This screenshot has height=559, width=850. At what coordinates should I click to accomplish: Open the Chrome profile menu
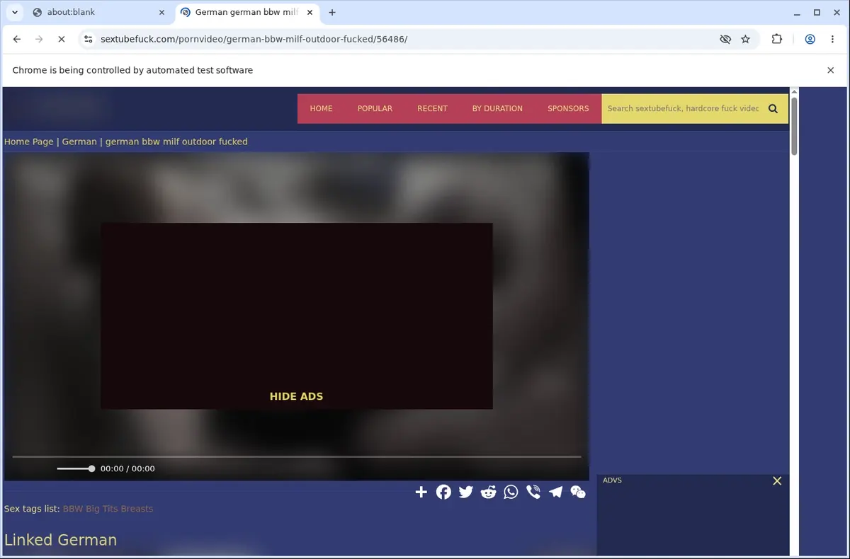[810, 39]
